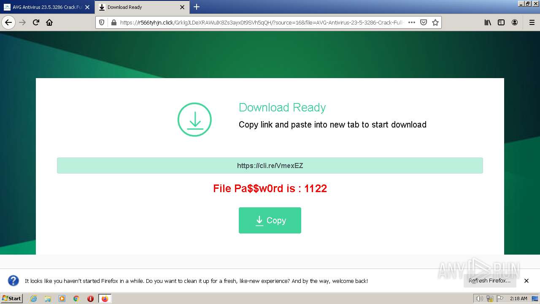Launch Chrome from the taskbar
540x304 pixels.
(x=76, y=299)
